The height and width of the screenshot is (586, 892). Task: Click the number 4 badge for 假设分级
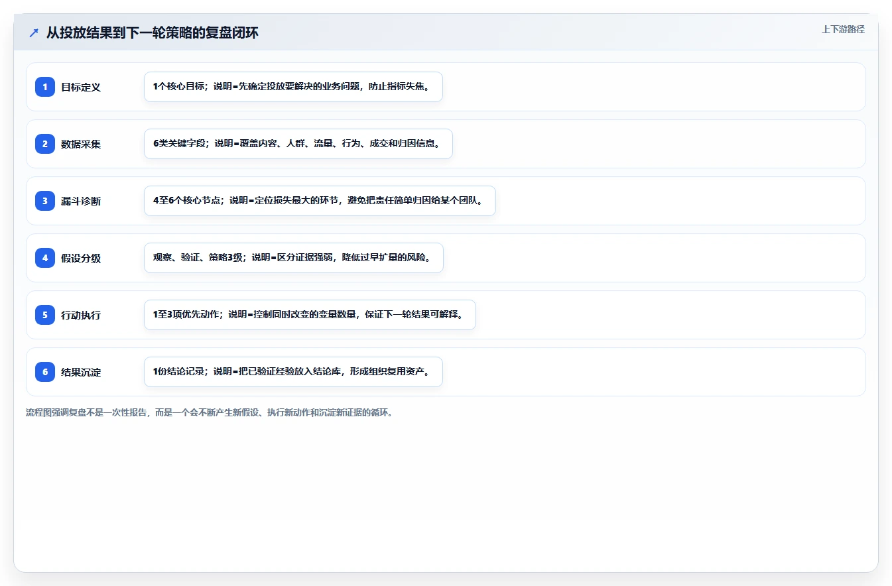coord(45,258)
